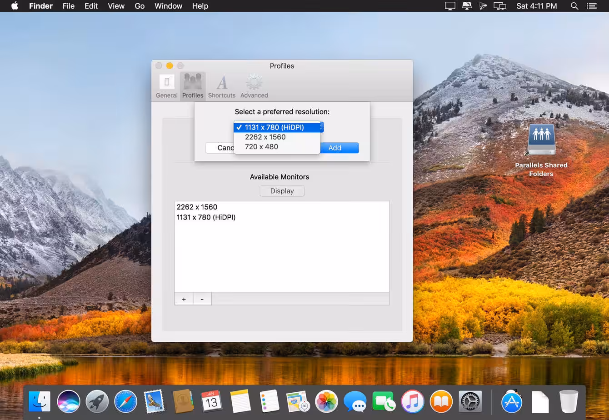
Task: Open Messages from the Dock
Action: click(x=355, y=402)
